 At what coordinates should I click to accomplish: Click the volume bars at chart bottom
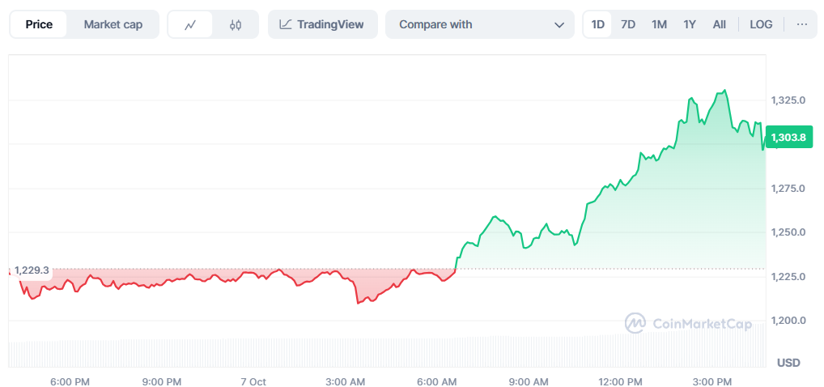click(389, 353)
